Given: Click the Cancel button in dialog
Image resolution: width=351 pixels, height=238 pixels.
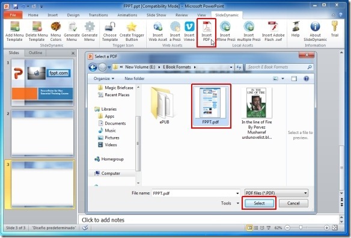Looking at the screenshot, I should [x=293, y=203].
